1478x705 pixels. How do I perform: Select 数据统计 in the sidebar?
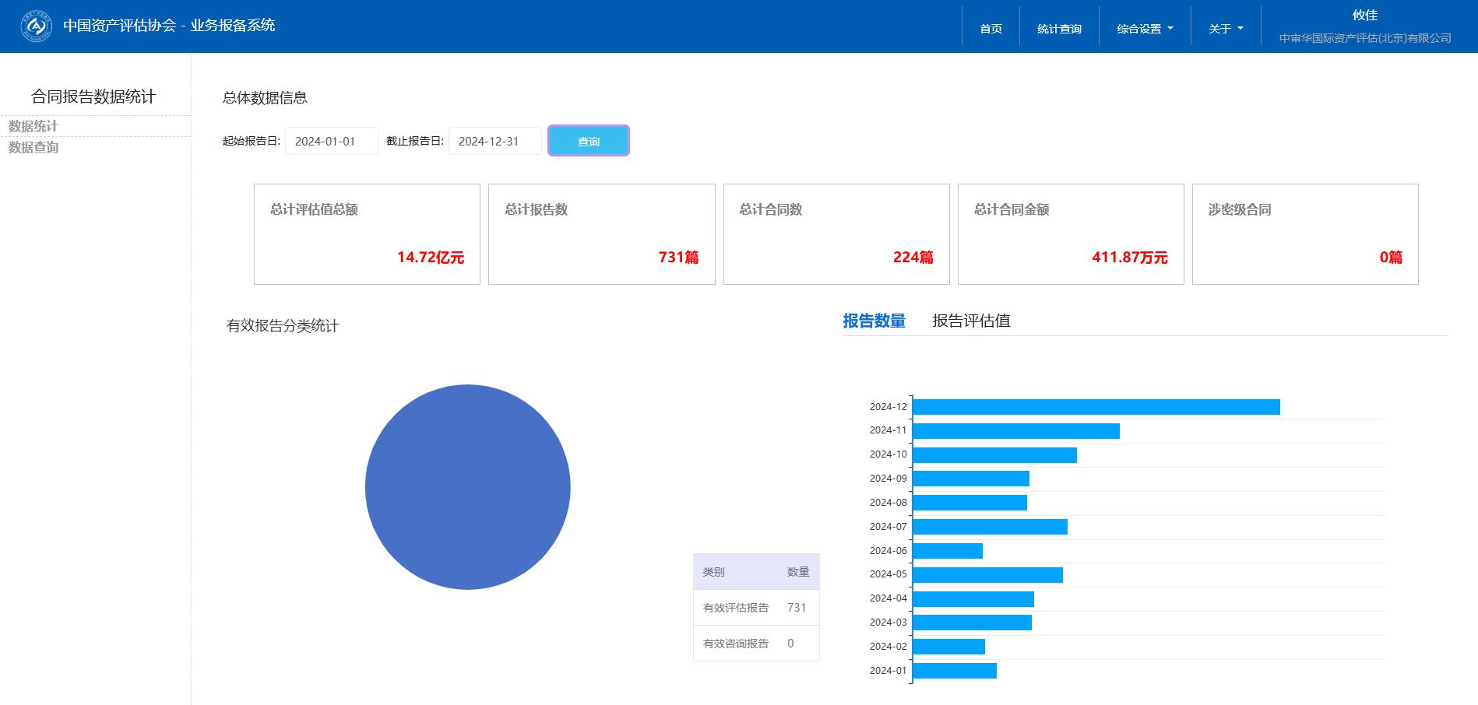(33, 126)
